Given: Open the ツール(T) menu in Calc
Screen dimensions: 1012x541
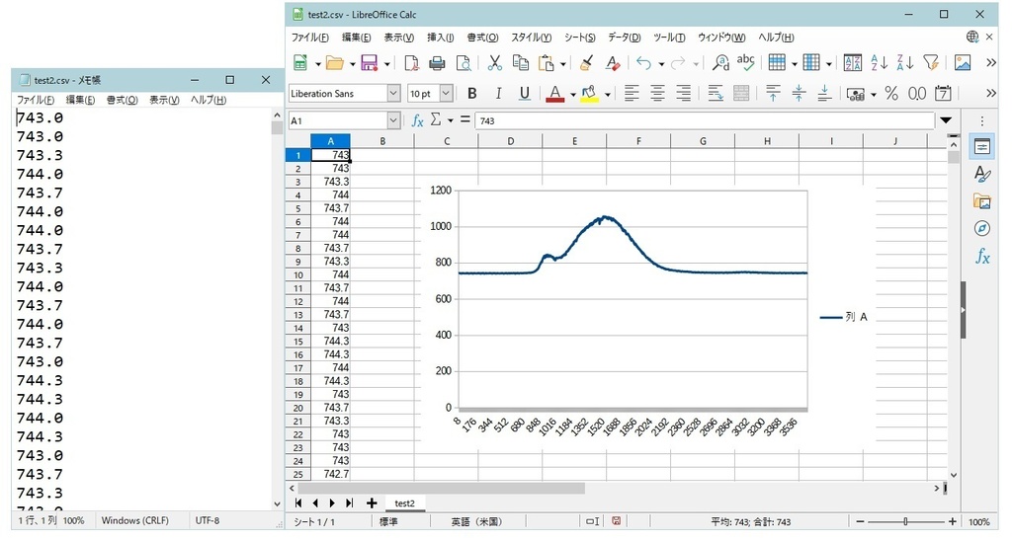Looking at the screenshot, I should click(669, 38).
